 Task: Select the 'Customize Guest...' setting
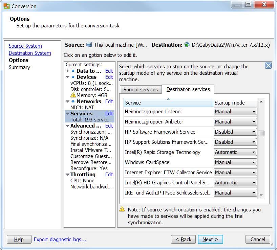point(91,156)
